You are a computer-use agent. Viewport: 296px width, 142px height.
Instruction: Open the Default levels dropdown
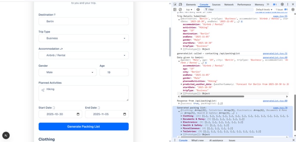pos(264,10)
